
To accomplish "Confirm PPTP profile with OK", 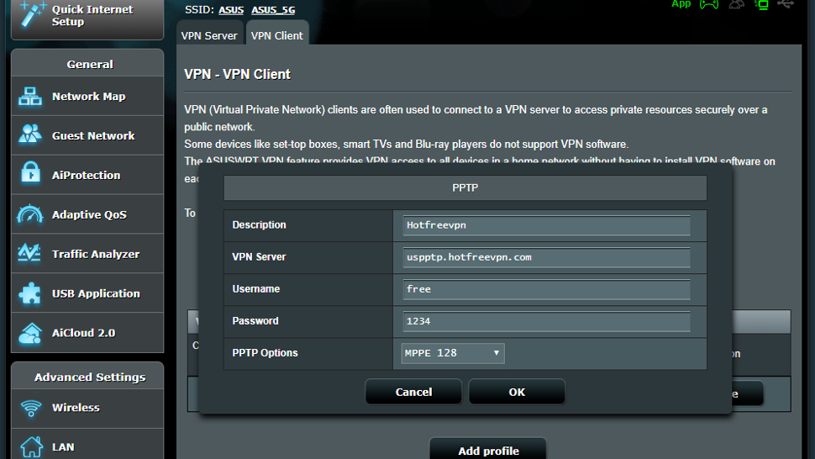I will (x=517, y=392).
